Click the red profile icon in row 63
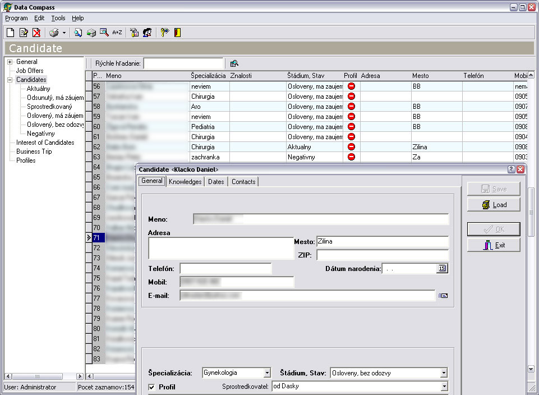Screen dimensions: 539x395 click(351, 157)
